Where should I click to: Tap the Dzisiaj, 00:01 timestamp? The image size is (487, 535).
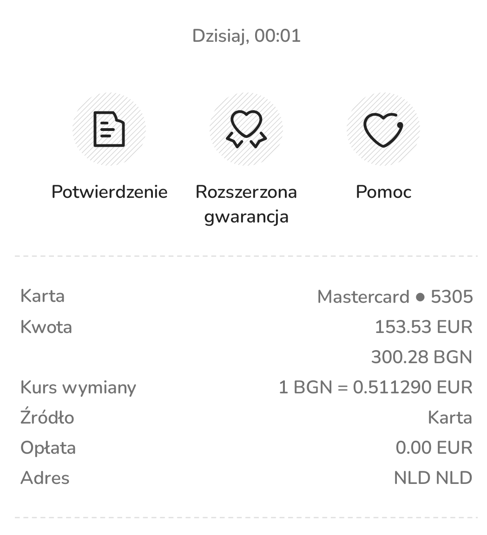(246, 36)
